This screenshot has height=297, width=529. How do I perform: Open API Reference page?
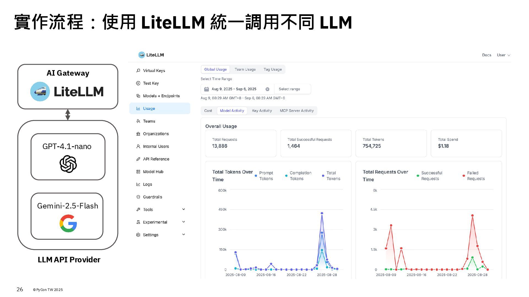(x=160, y=159)
